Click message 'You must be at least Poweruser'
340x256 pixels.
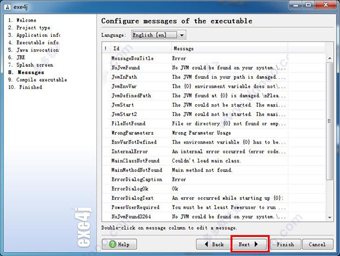click(x=229, y=207)
